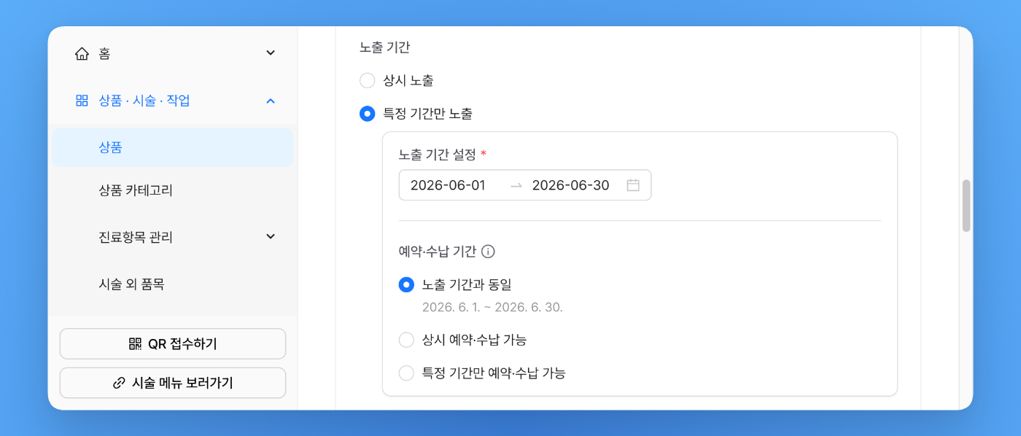Expand the 진료항목 관리 submenu chevron
This screenshot has height=436, width=1021.
coord(271,236)
